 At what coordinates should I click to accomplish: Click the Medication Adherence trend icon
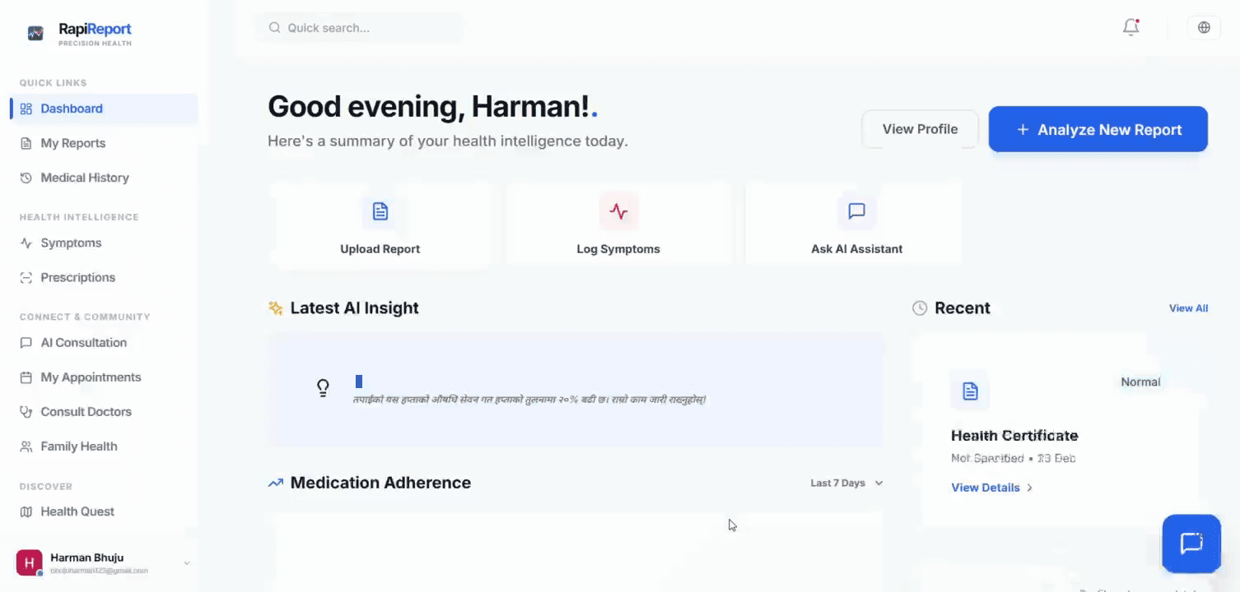pos(276,483)
